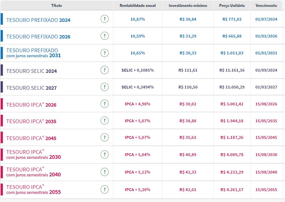Image resolution: width=285 pixels, height=202 pixels.
Task: Show help info for Tesouro Selic 2024
Action: point(104,70)
